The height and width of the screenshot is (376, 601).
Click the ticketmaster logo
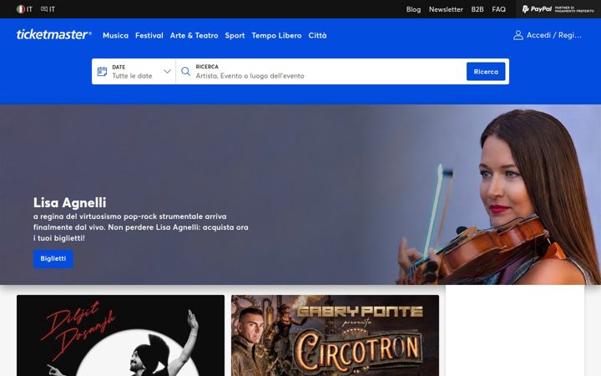point(54,34)
